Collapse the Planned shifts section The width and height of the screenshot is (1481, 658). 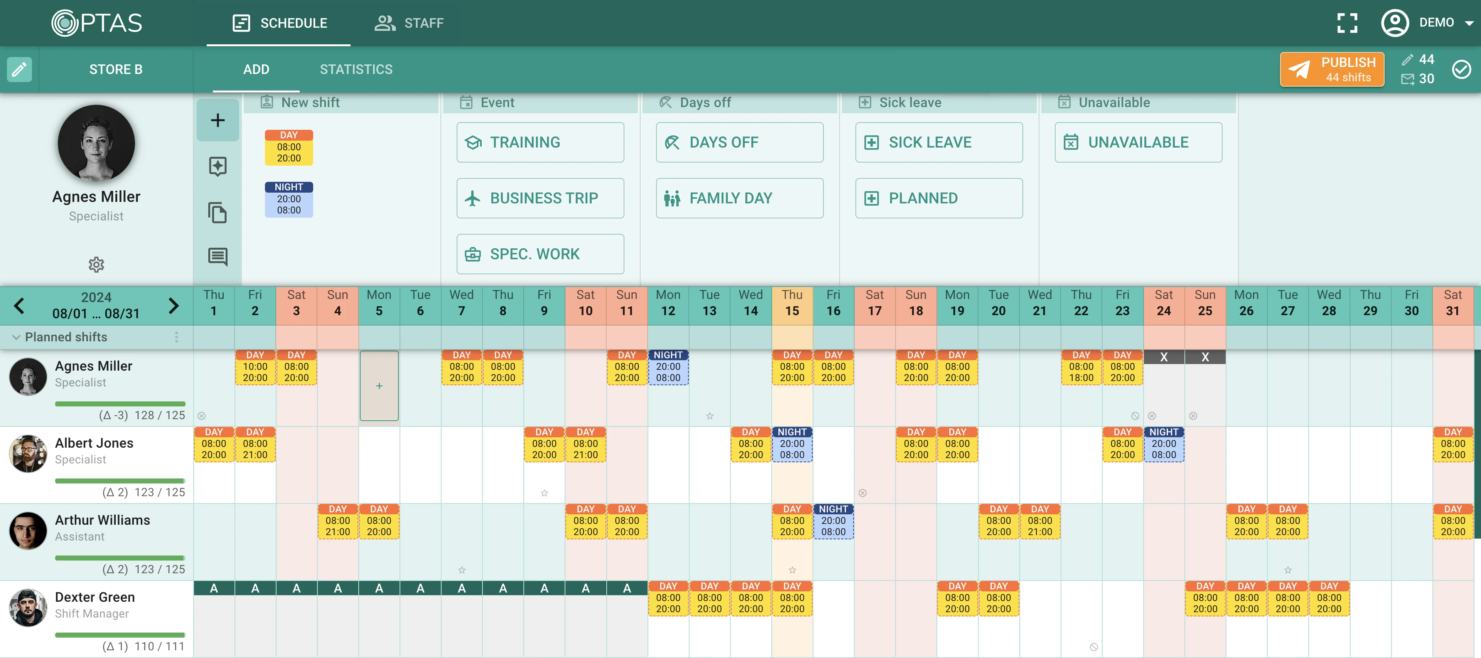(x=16, y=337)
